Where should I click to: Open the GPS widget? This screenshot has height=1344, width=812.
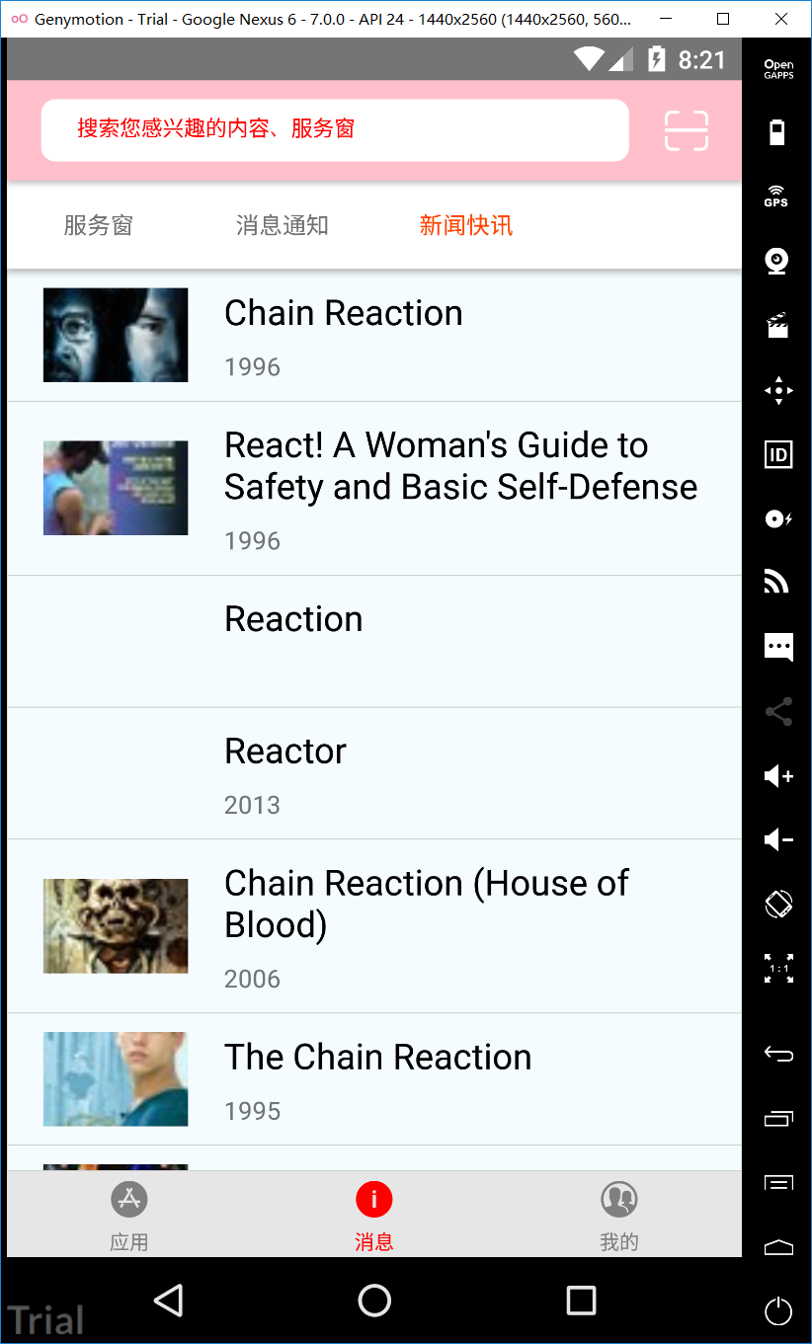777,197
